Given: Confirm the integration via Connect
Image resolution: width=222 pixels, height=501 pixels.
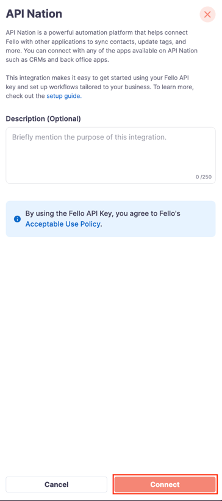Looking at the screenshot, I should click(165, 485).
